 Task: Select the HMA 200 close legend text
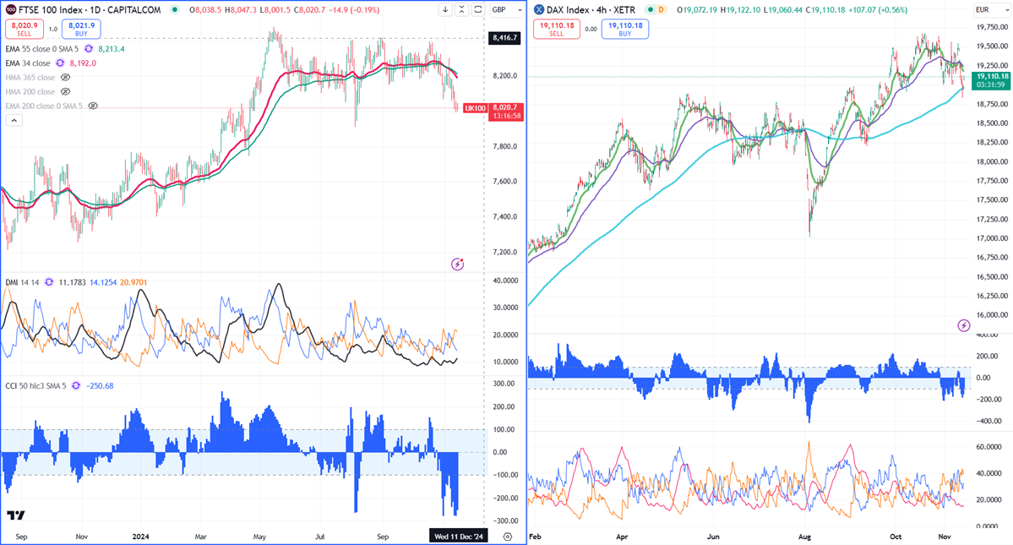(30, 92)
